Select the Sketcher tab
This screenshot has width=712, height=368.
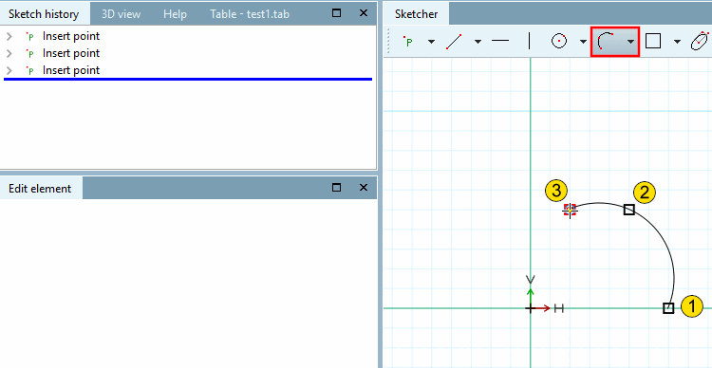(417, 14)
